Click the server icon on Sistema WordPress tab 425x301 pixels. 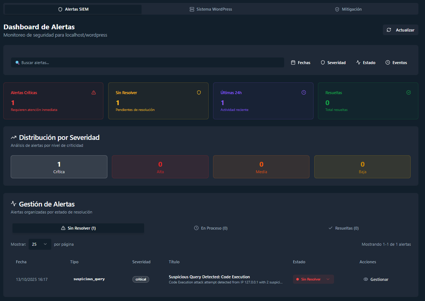(x=192, y=9)
